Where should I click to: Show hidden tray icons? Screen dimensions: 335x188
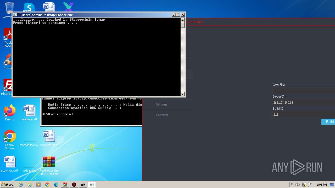292,185
